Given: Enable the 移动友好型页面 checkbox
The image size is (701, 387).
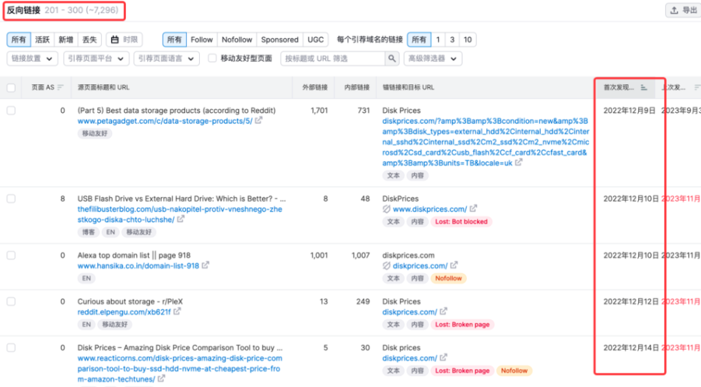Looking at the screenshot, I should 212,58.
